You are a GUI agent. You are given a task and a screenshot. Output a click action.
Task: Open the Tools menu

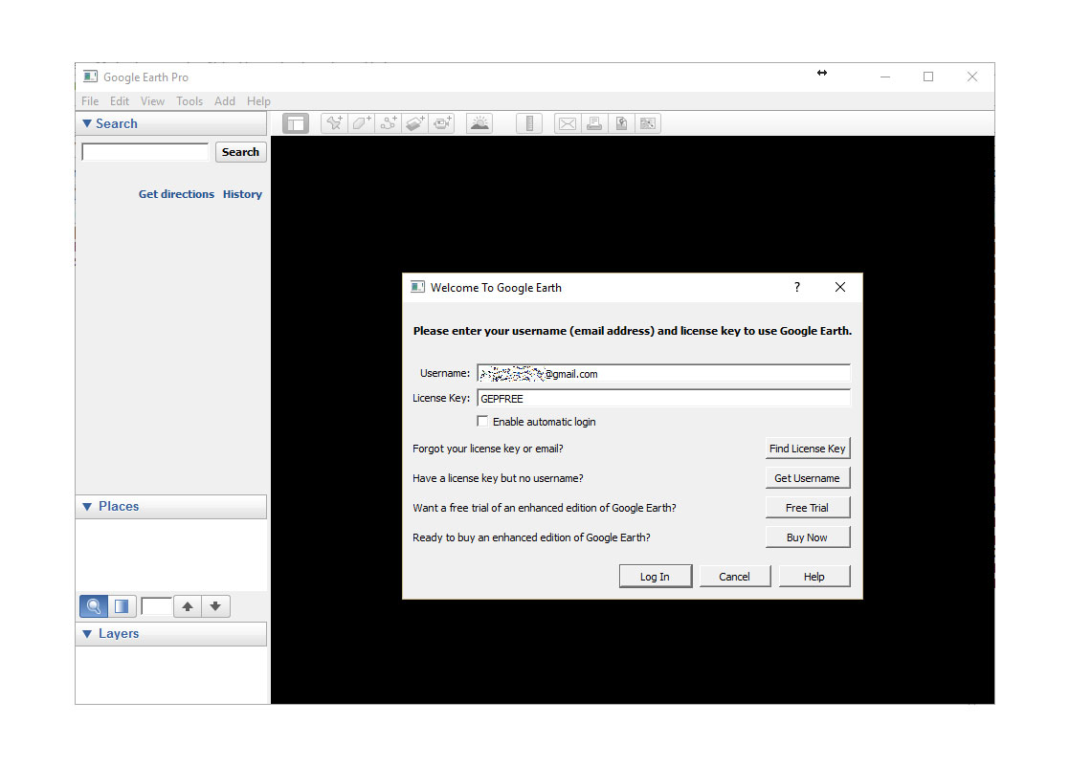[x=189, y=101]
